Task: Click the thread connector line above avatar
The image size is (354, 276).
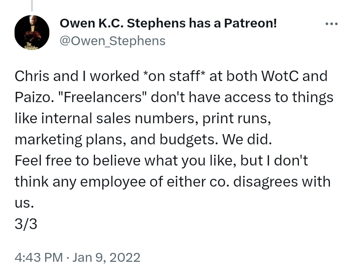Action: tap(32, 5)
